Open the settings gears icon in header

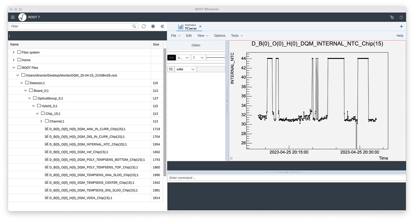click(x=392, y=17)
